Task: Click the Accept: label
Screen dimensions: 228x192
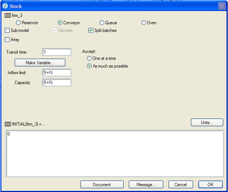Action: tap(89, 51)
